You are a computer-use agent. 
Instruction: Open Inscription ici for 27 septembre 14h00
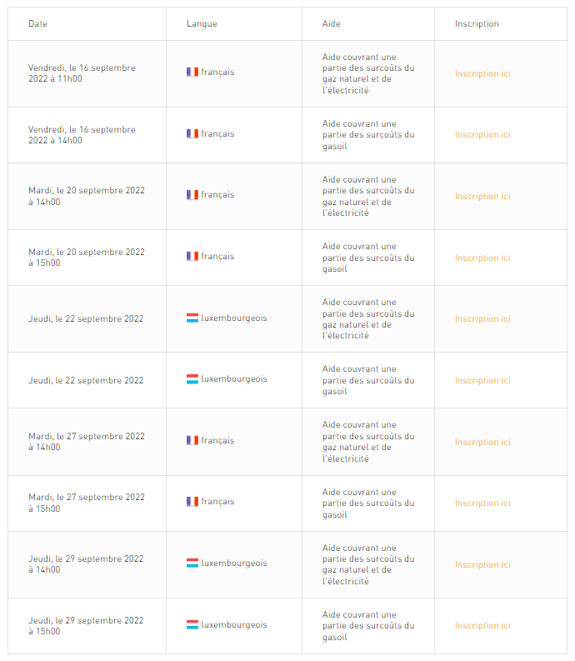click(x=482, y=443)
